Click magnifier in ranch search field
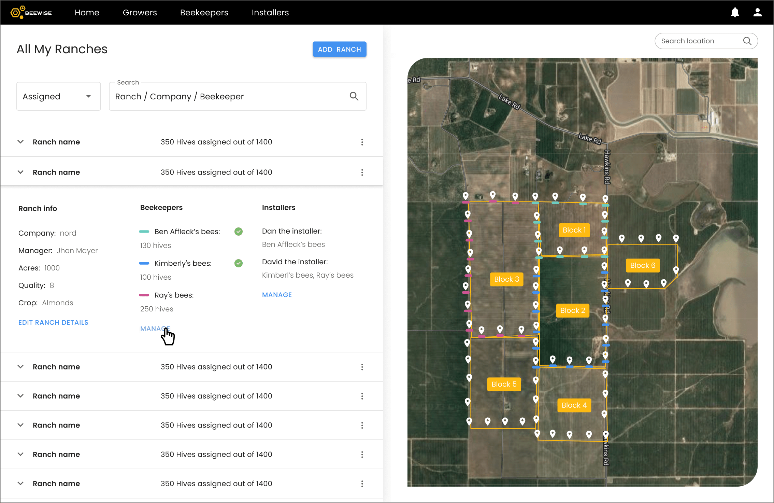Viewport: 774px width, 503px height. (x=354, y=96)
